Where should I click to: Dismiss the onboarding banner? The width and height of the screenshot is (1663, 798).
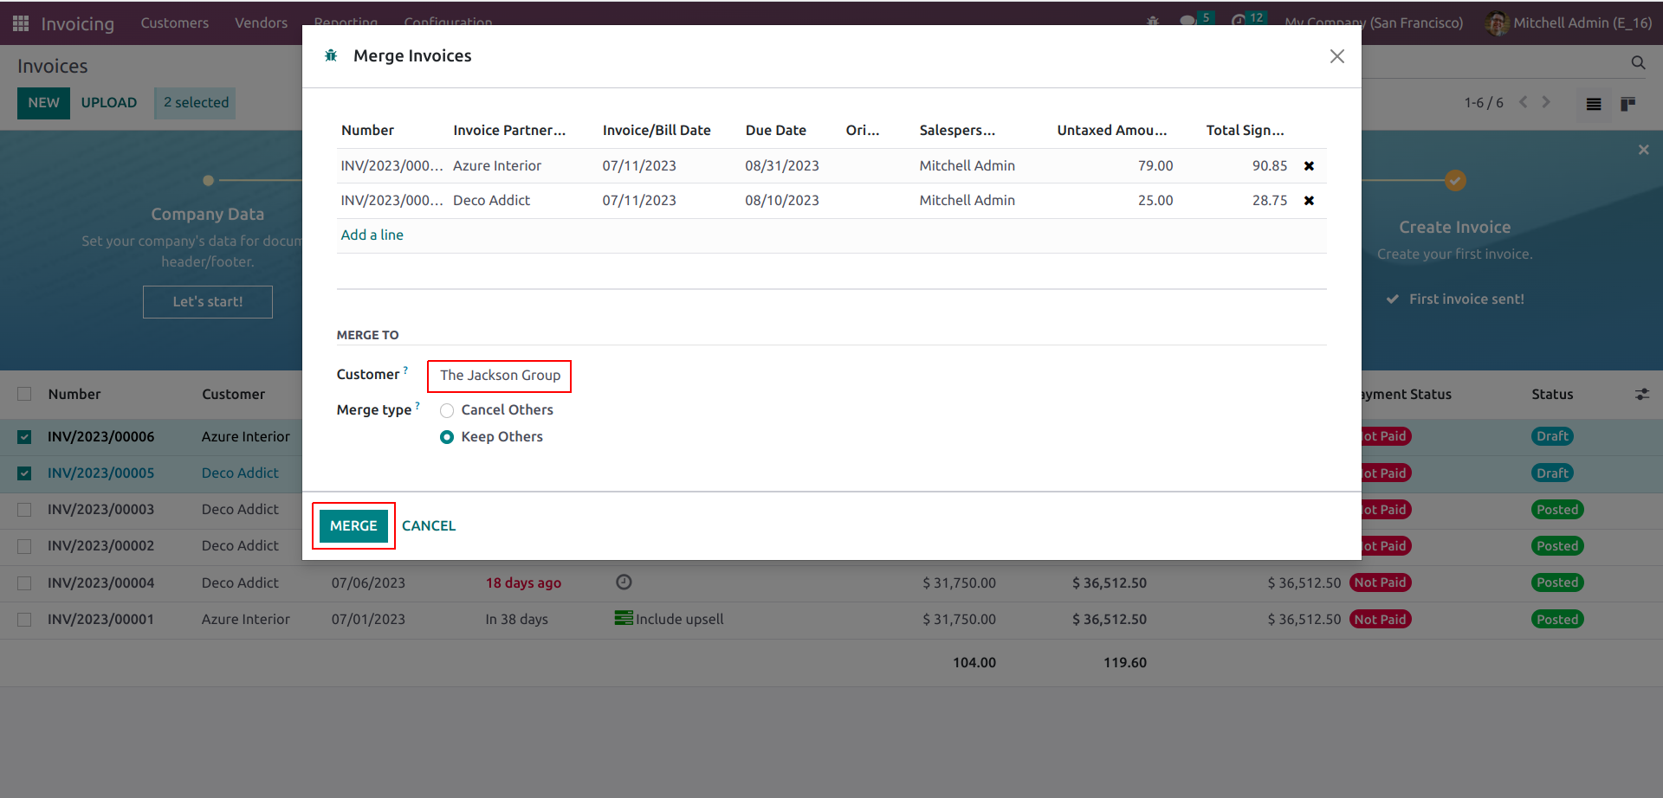click(1644, 150)
